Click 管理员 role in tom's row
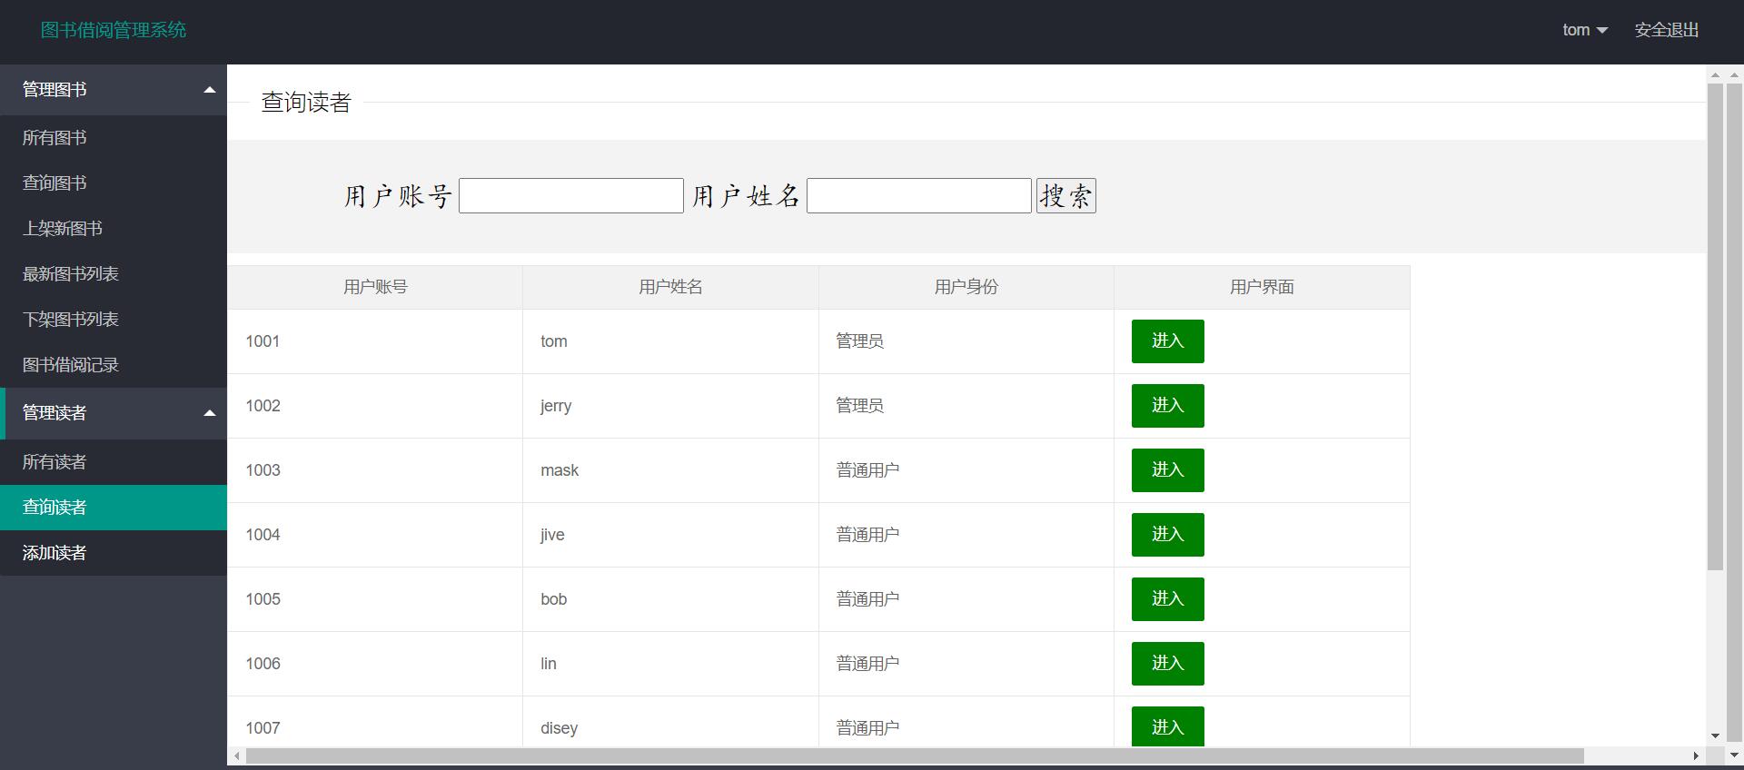This screenshot has width=1744, height=770. point(966,341)
